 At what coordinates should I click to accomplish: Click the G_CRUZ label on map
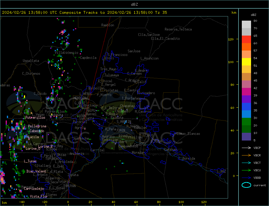(80, 103)
